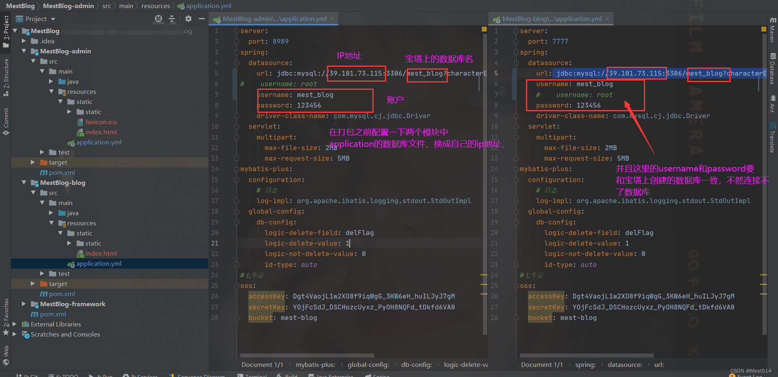This screenshot has height=377, width=778.
Task: Open Project panel settings gear
Action: tap(188, 19)
